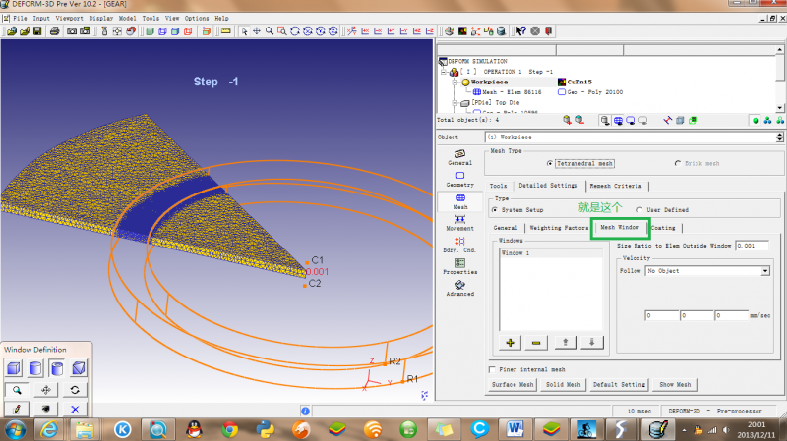This screenshot has width=787, height=441.
Task: Open the Viewport menu
Action: click(x=69, y=18)
